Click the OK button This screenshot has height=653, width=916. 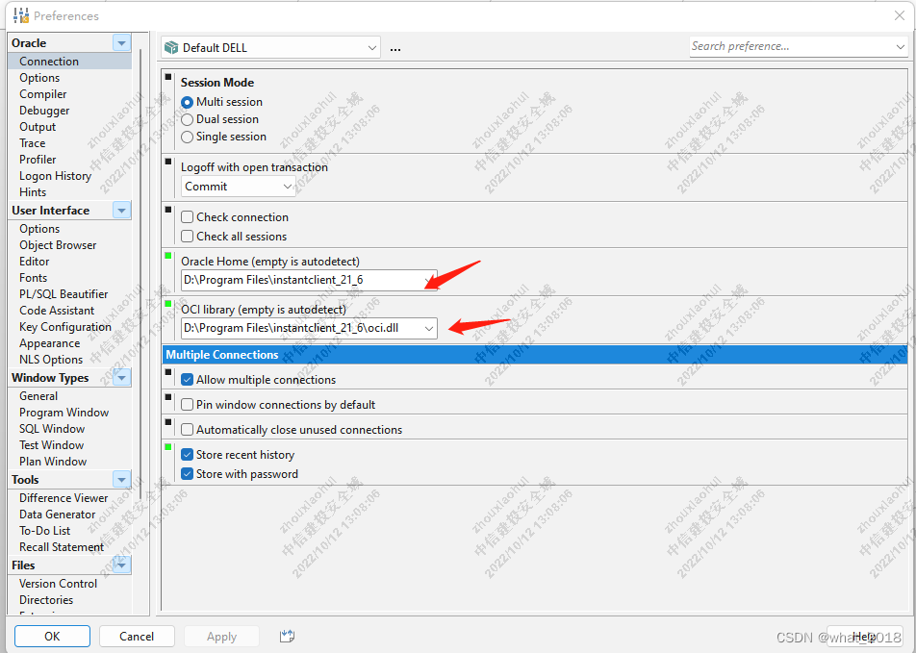click(52, 636)
